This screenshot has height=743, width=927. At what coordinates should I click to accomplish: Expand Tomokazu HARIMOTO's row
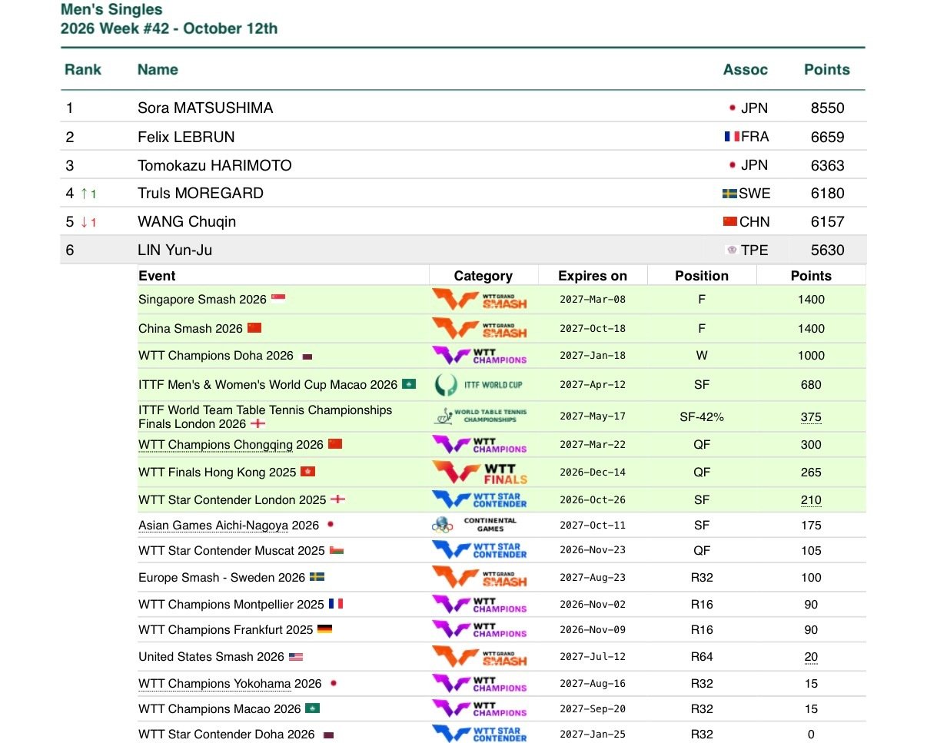coord(463,165)
